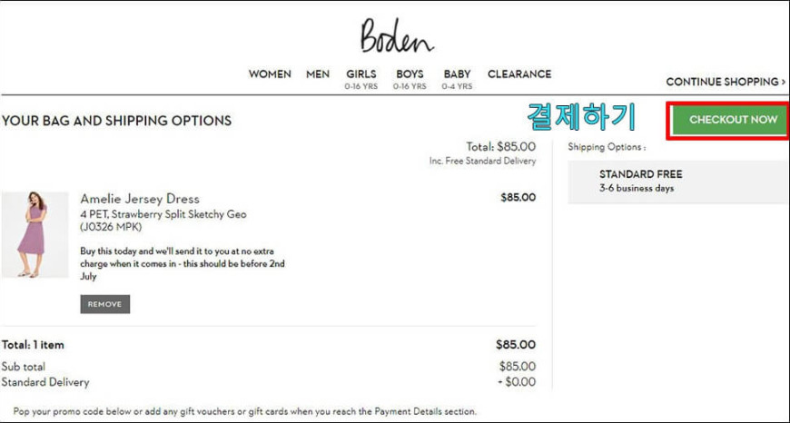This screenshot has height=423, width=790.
Task: Select STANDARD FREE shipping option
Action: [678, 182]
